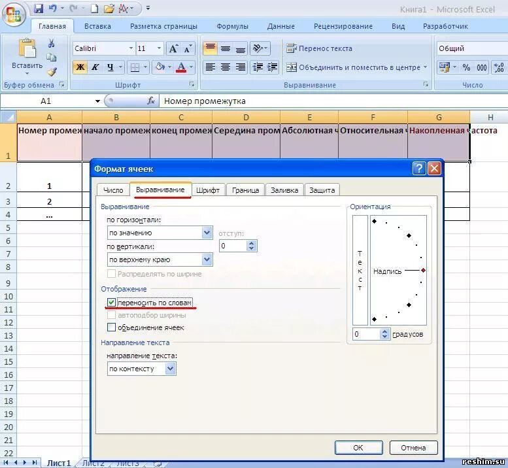Expand font color dropdown arrow
The width and height of the screenshot is (508, 468).
pos(191,67)
